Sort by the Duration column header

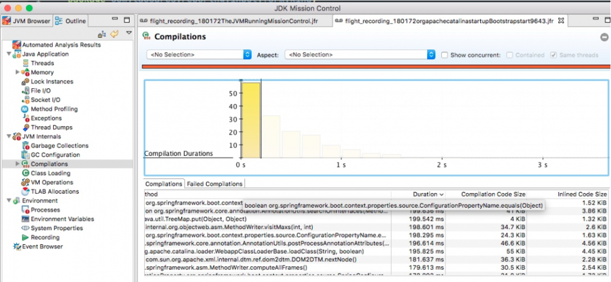(x=419, y=194)
